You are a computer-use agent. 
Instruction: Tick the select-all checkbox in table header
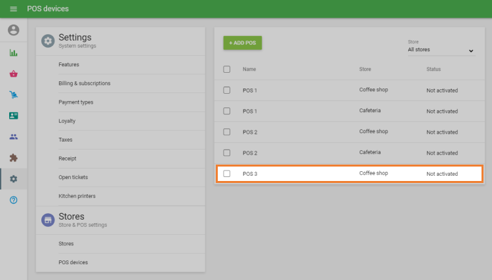pos(227,69)
